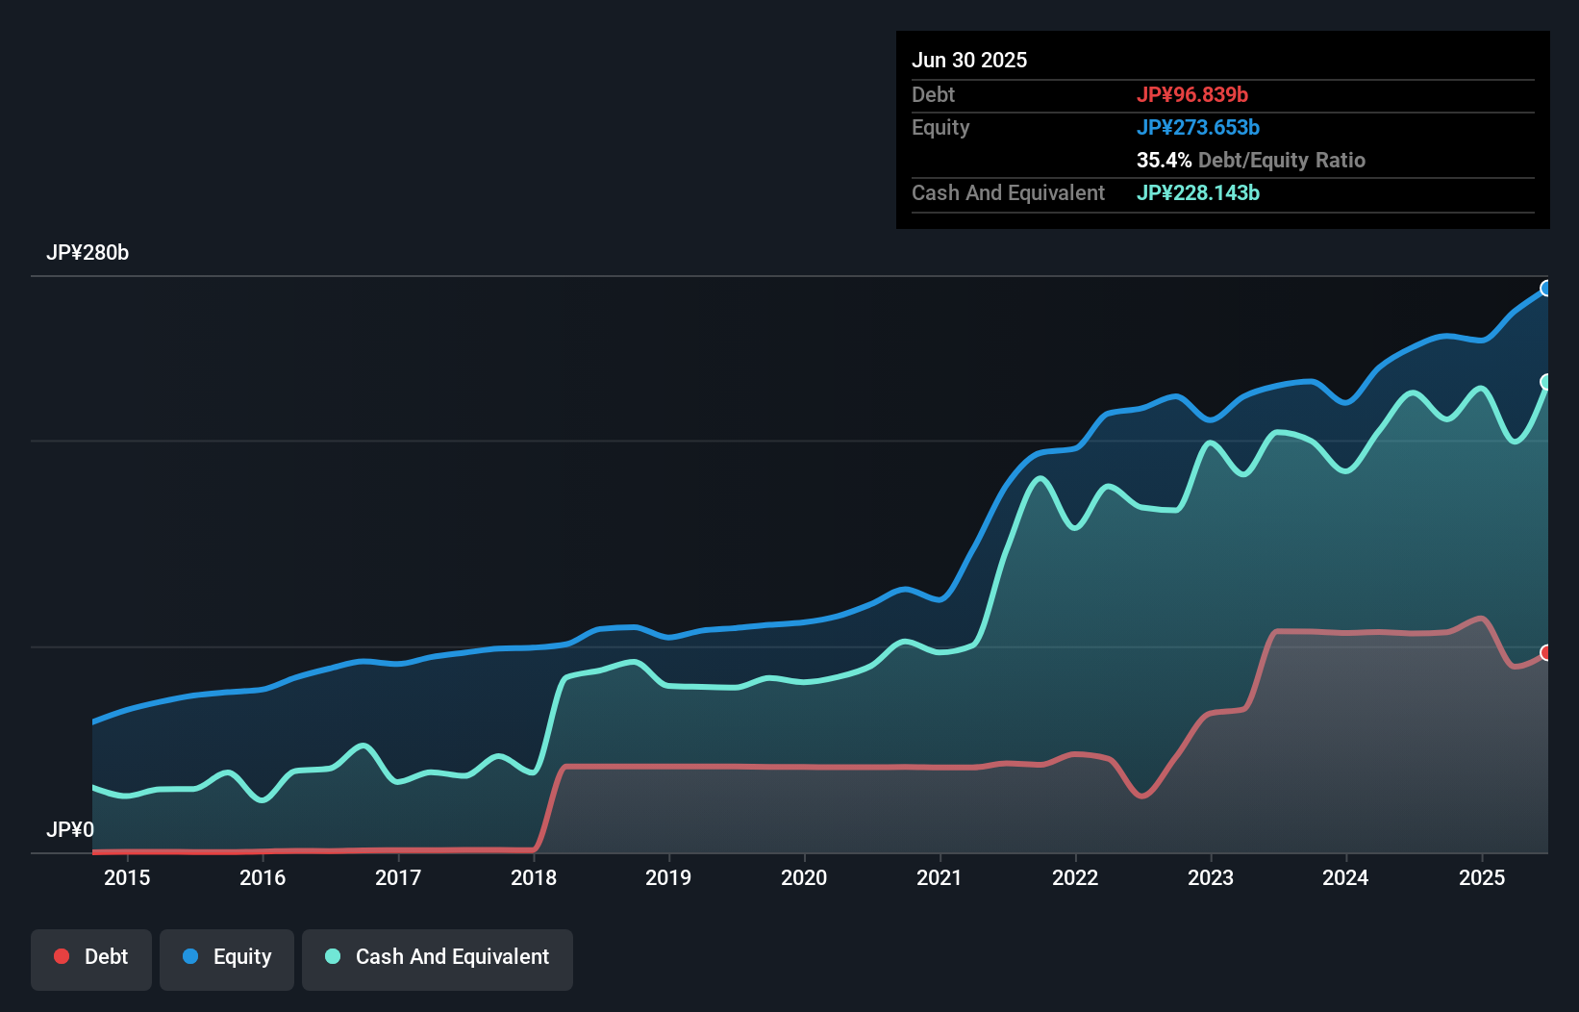The width and height of the screenshot is (1579, 1012).
Task: Click the red Debt endpoint marker
Action: [1546, 653]
